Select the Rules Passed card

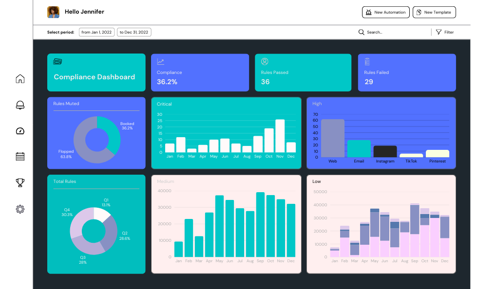(x=303, y=72)
